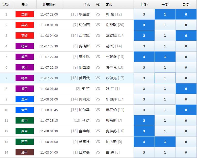
Task: Select draw (1) for 贝内文 vs 斯佩齐
Action: click(x=165, y=99)
